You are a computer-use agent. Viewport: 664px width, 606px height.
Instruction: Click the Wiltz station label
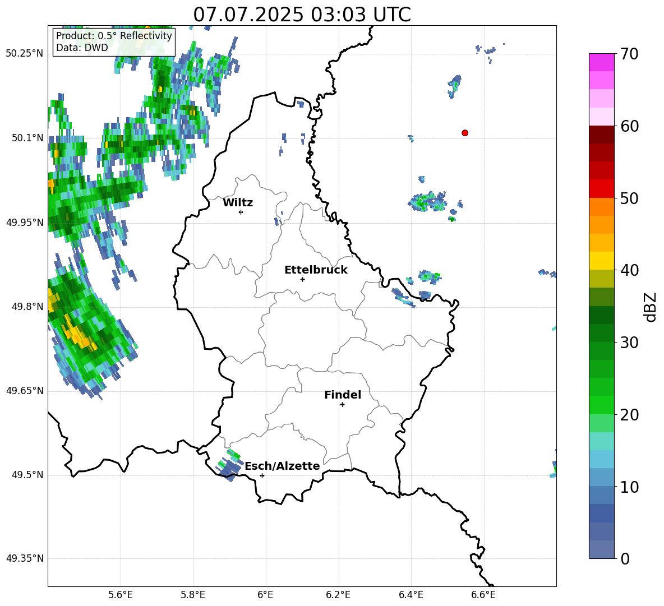[238, 203]
